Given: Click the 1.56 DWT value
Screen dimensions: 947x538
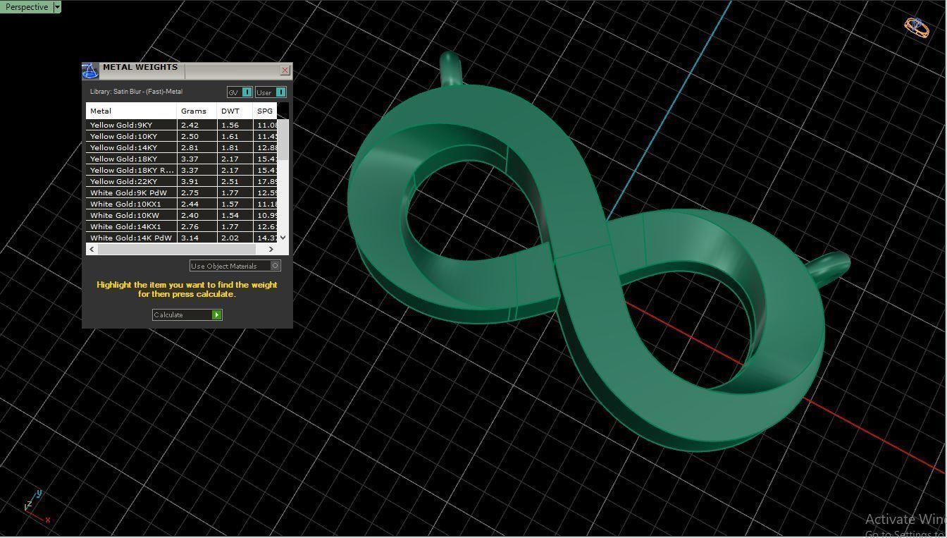Looking at the screenshot, I should point(230,125).
